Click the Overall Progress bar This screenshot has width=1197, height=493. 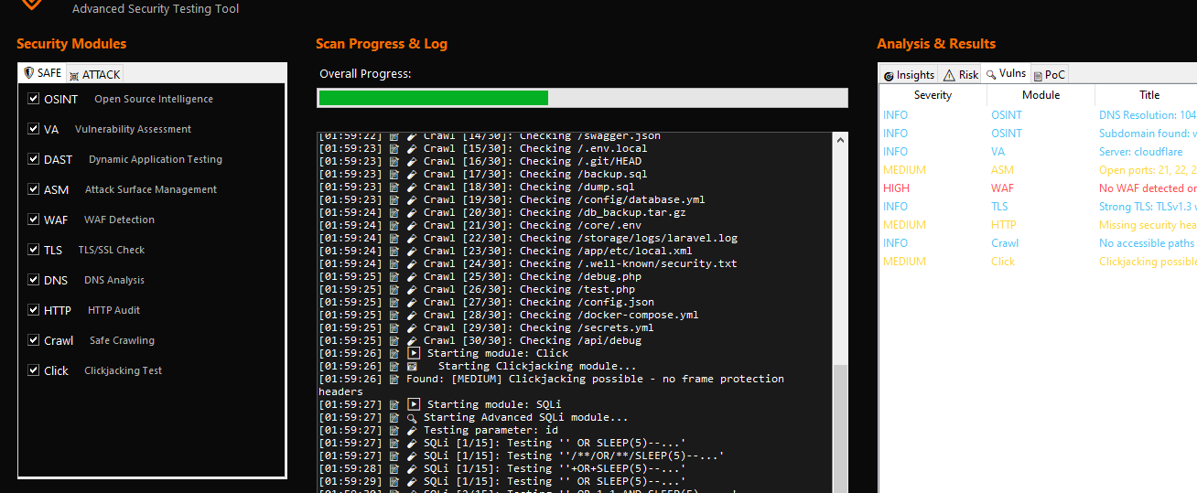click(x=582, y=98)
